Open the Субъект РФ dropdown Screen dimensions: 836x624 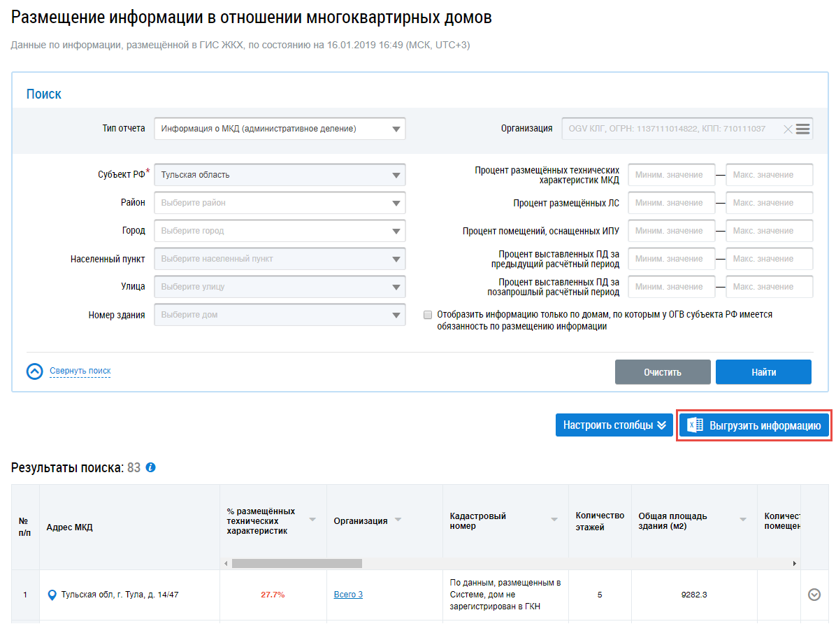280,175
